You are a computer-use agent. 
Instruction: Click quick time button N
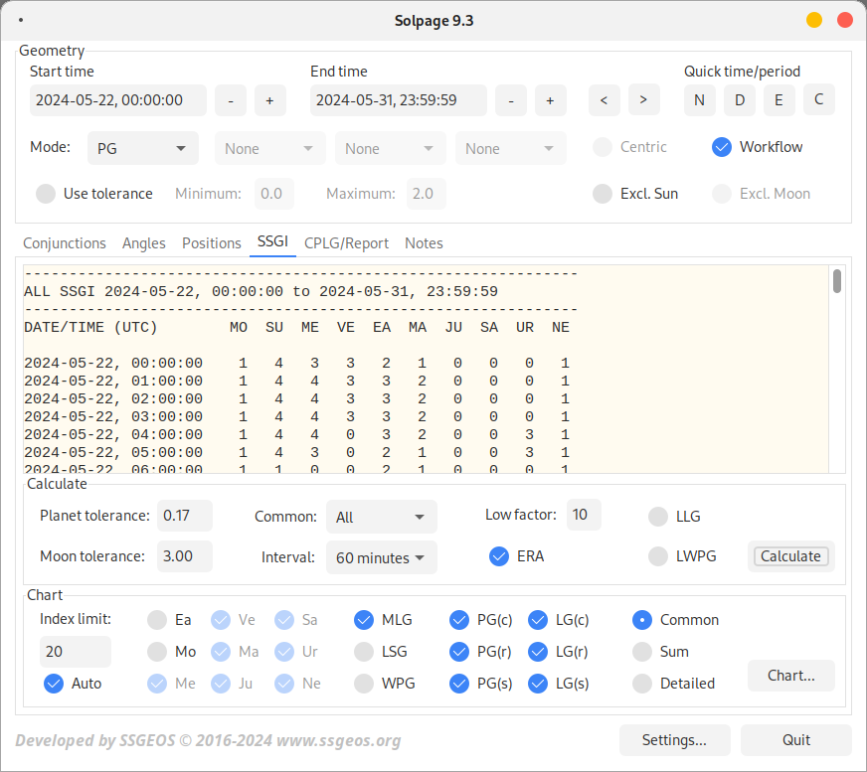tap(699, 100)
